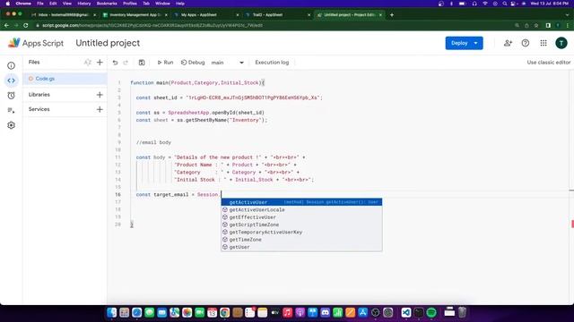
Task: Open Spotify from the dock
Action: click(x=431, y=312)
